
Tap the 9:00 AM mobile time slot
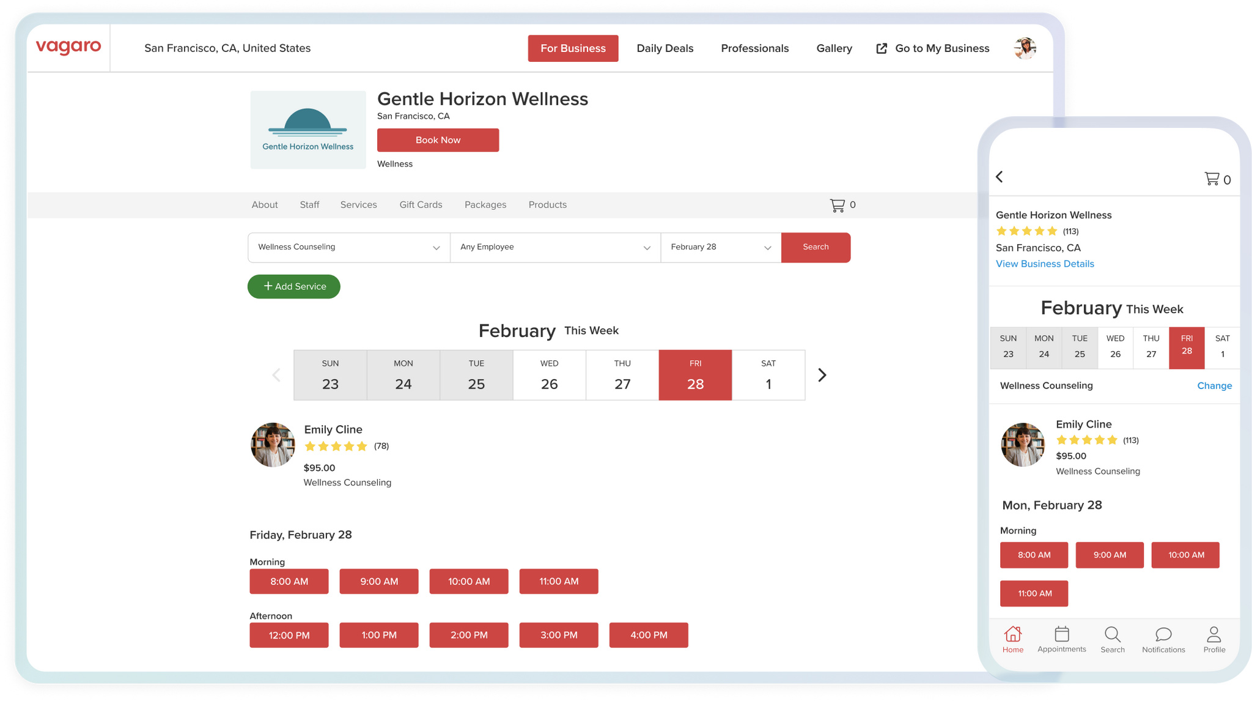pos(1110,555)
